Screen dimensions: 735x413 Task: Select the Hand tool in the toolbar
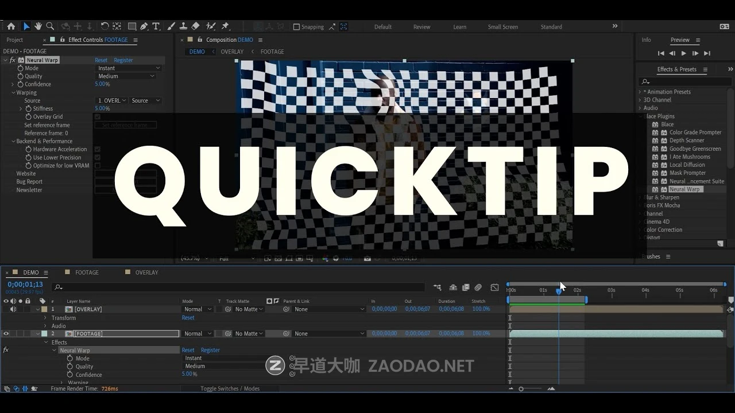(x=38, y=26)
